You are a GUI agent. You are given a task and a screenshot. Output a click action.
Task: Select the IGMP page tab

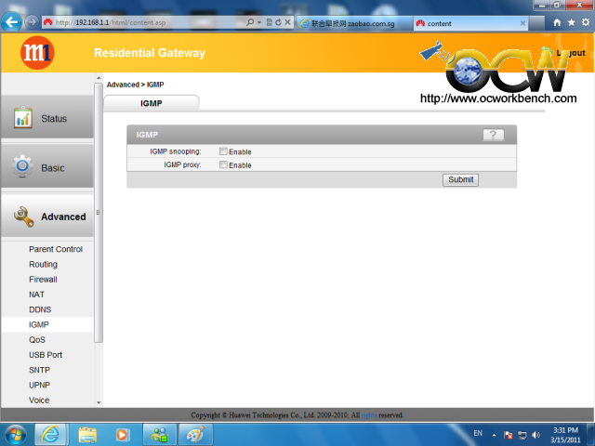[x=152, y=103]
